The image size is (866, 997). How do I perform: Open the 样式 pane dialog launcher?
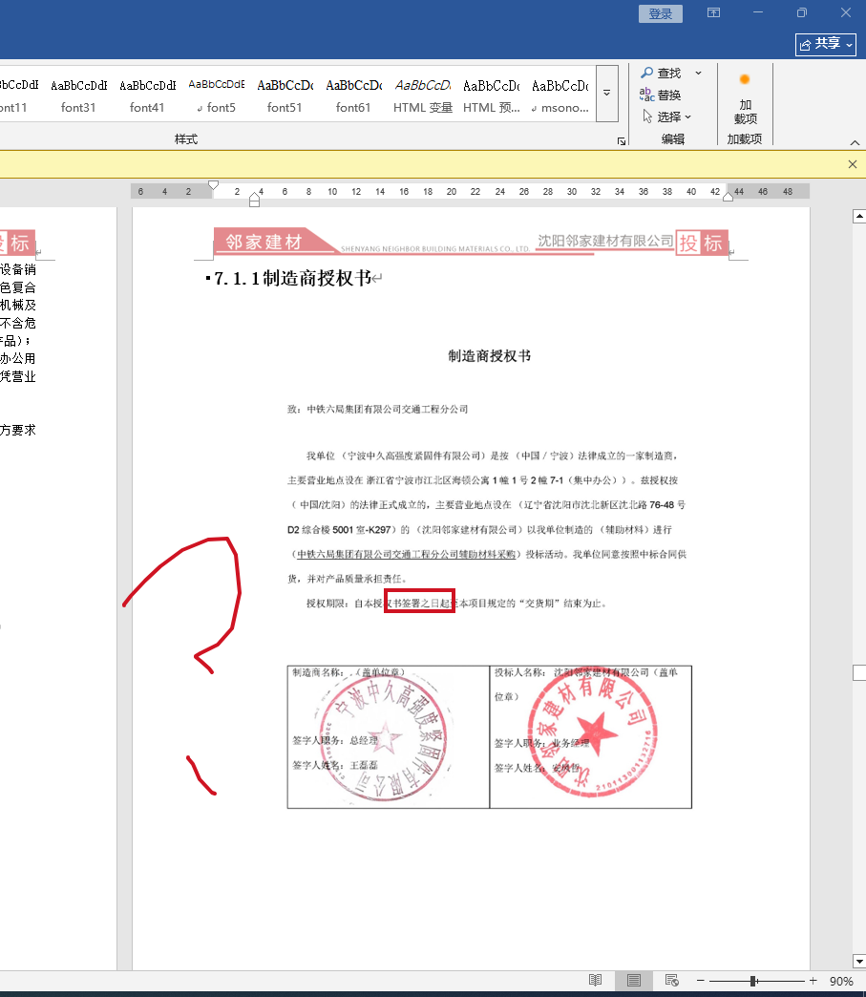coord(622,141)
